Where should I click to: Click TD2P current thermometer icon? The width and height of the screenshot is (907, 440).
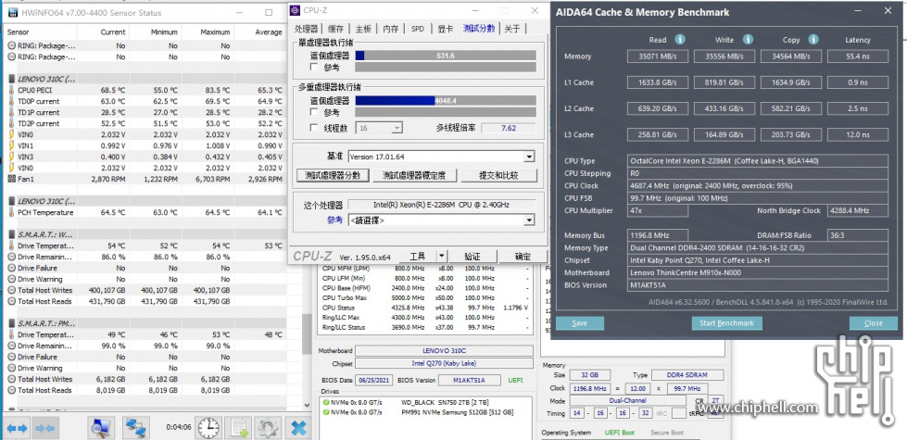[11, 123]
